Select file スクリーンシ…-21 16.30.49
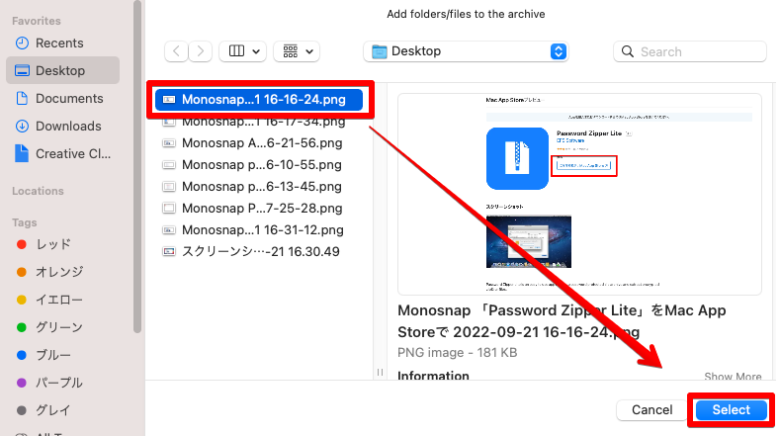 click(259, 252)
